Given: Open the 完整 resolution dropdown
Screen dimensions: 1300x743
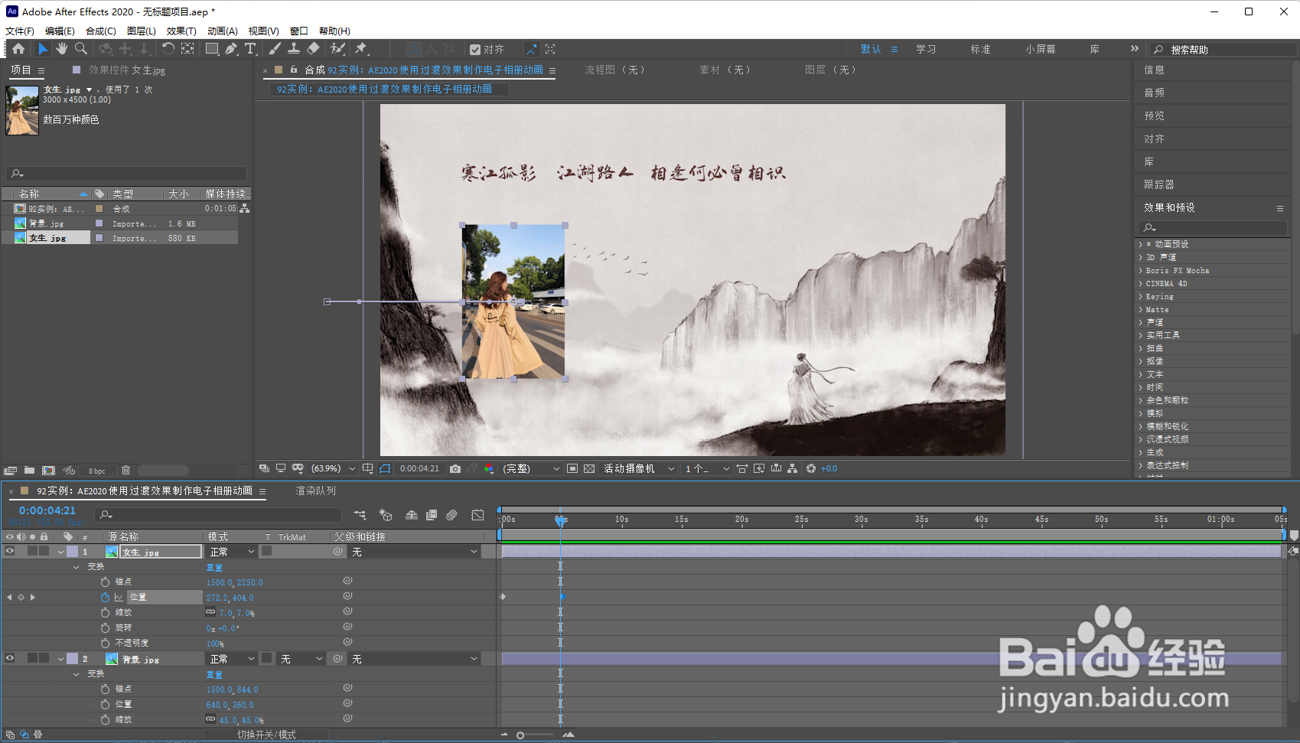Looking at the screenshot, I should pyautogui.click(x=531, y=468).
